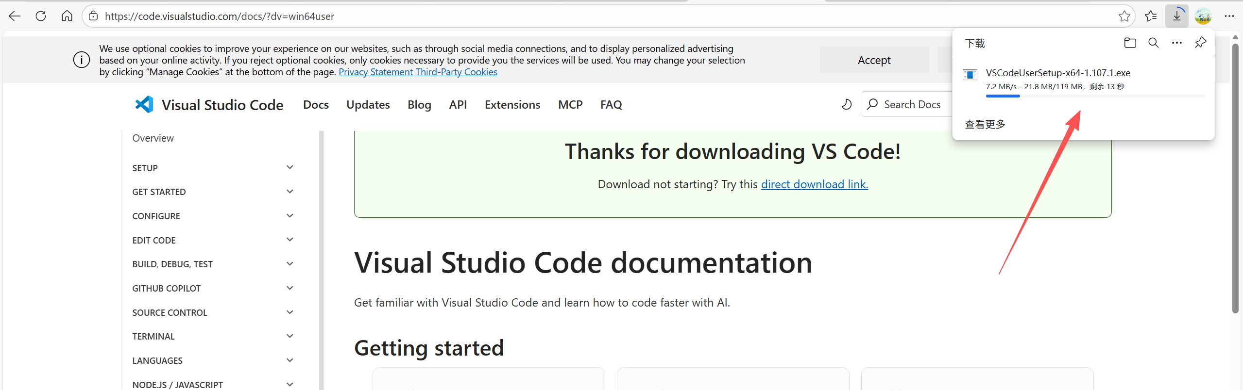This screenshot has height=390, width=1243.
Task: Click the GET STARTED sidebar label
Action: (x=159, y=192)
